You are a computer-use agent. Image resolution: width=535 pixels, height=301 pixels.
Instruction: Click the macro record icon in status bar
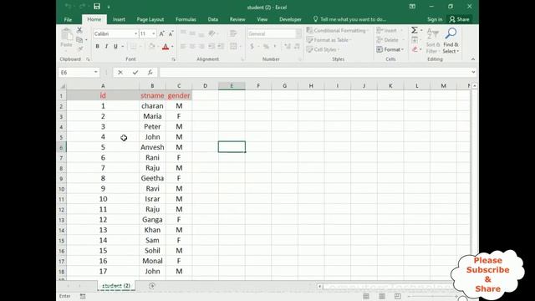(83, 296)
